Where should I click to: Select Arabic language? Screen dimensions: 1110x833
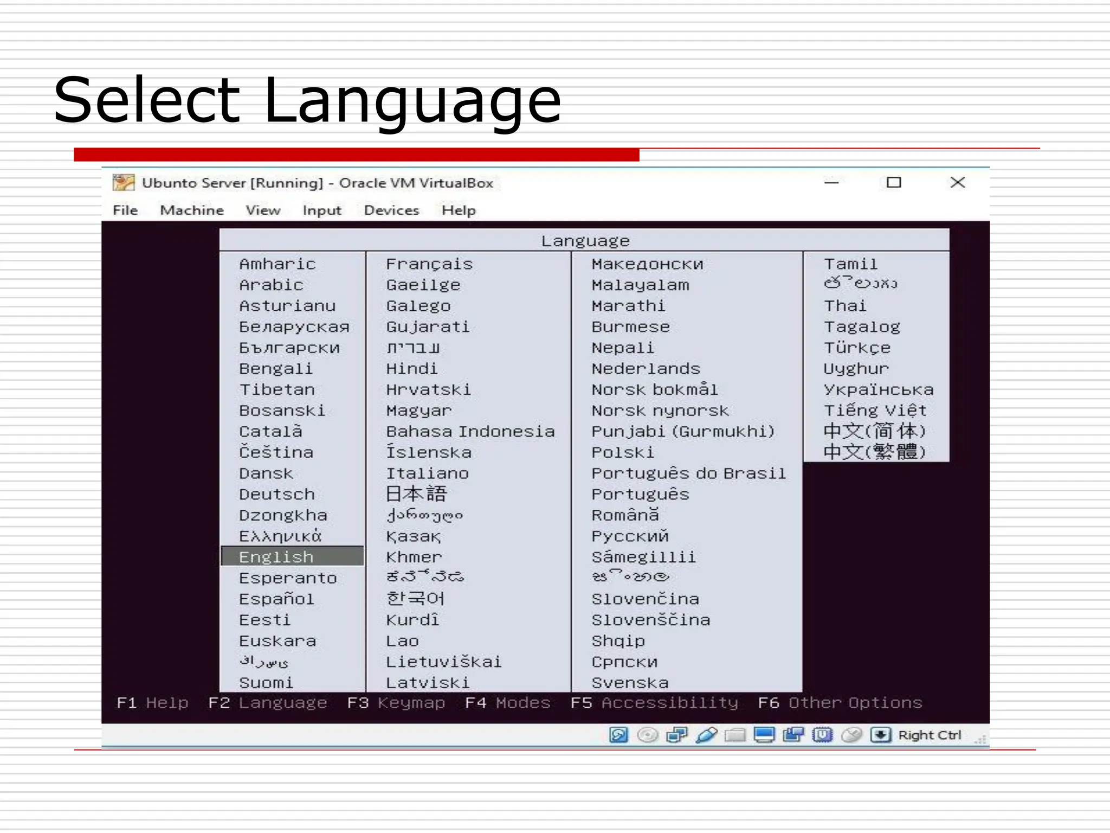pos(271,285)
